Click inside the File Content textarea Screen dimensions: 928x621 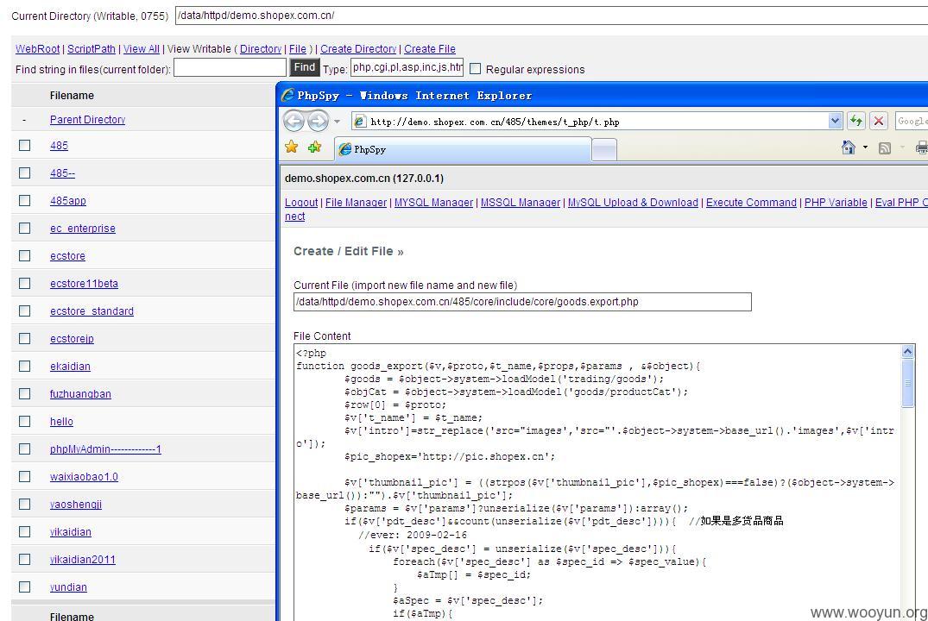(x=597, y=482)
